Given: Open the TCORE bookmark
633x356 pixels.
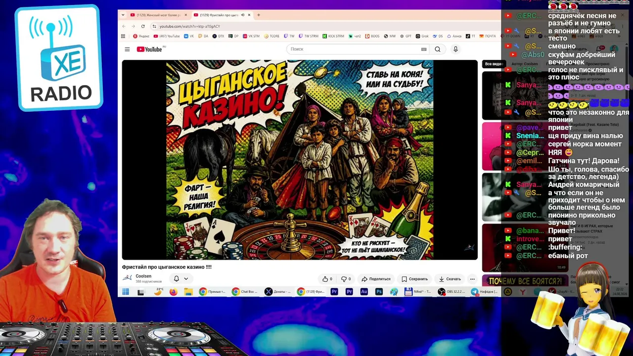Looking at the screenshot, I should click(272, 36).
